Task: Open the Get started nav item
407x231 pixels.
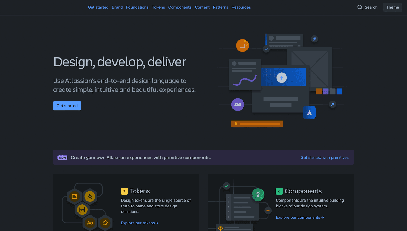Action: (98, 7)
